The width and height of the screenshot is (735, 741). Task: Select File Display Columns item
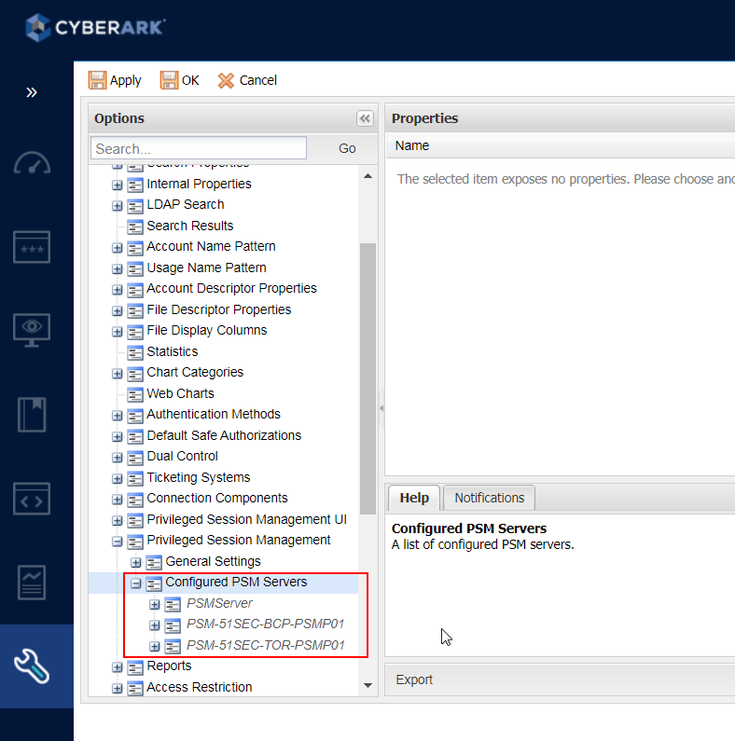pyautogui.click(x=207, y=330)
